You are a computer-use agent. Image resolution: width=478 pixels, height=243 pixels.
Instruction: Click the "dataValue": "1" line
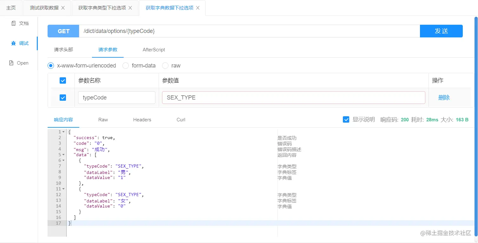tap(105, 178)
